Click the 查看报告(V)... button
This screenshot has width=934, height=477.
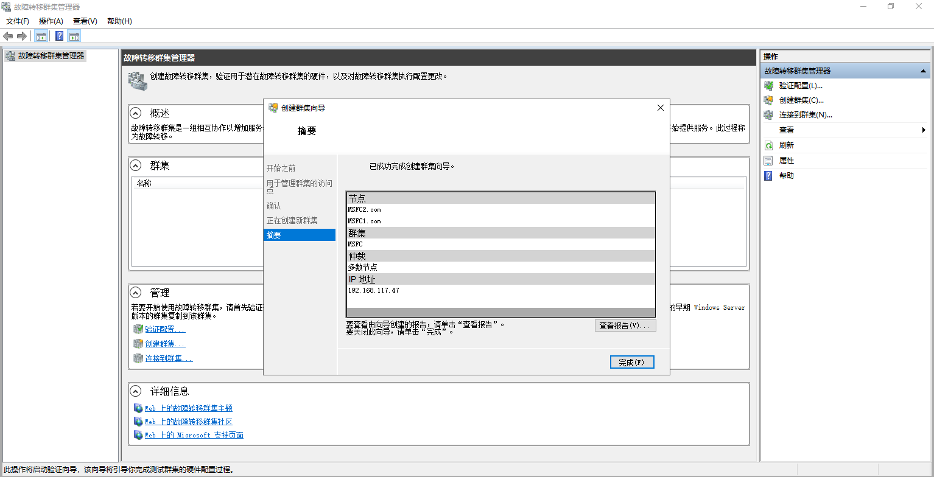point(625,326)
